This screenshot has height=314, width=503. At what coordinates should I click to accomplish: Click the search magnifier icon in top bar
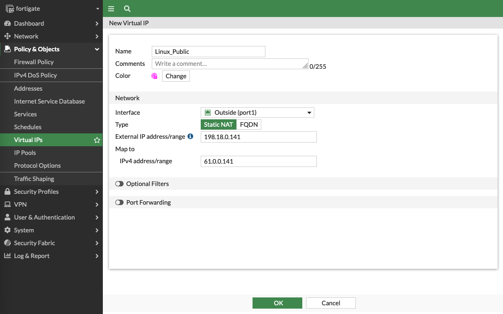[127, 9]
